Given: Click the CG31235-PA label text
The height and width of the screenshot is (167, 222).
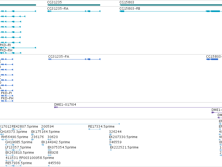Looking at the screenshot, I should coord(59,57).
